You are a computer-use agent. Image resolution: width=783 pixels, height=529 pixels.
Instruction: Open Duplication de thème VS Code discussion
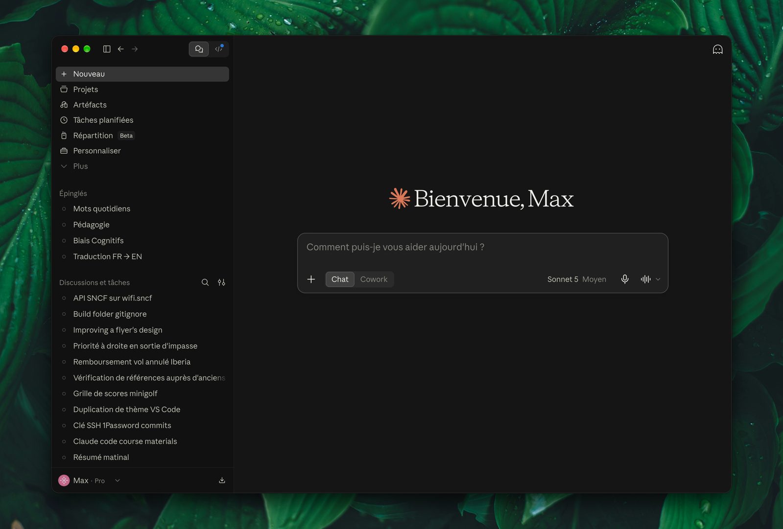(142, 410)
